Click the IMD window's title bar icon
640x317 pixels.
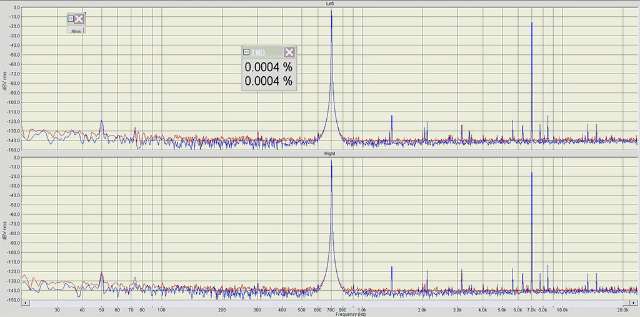pos(246,52)
